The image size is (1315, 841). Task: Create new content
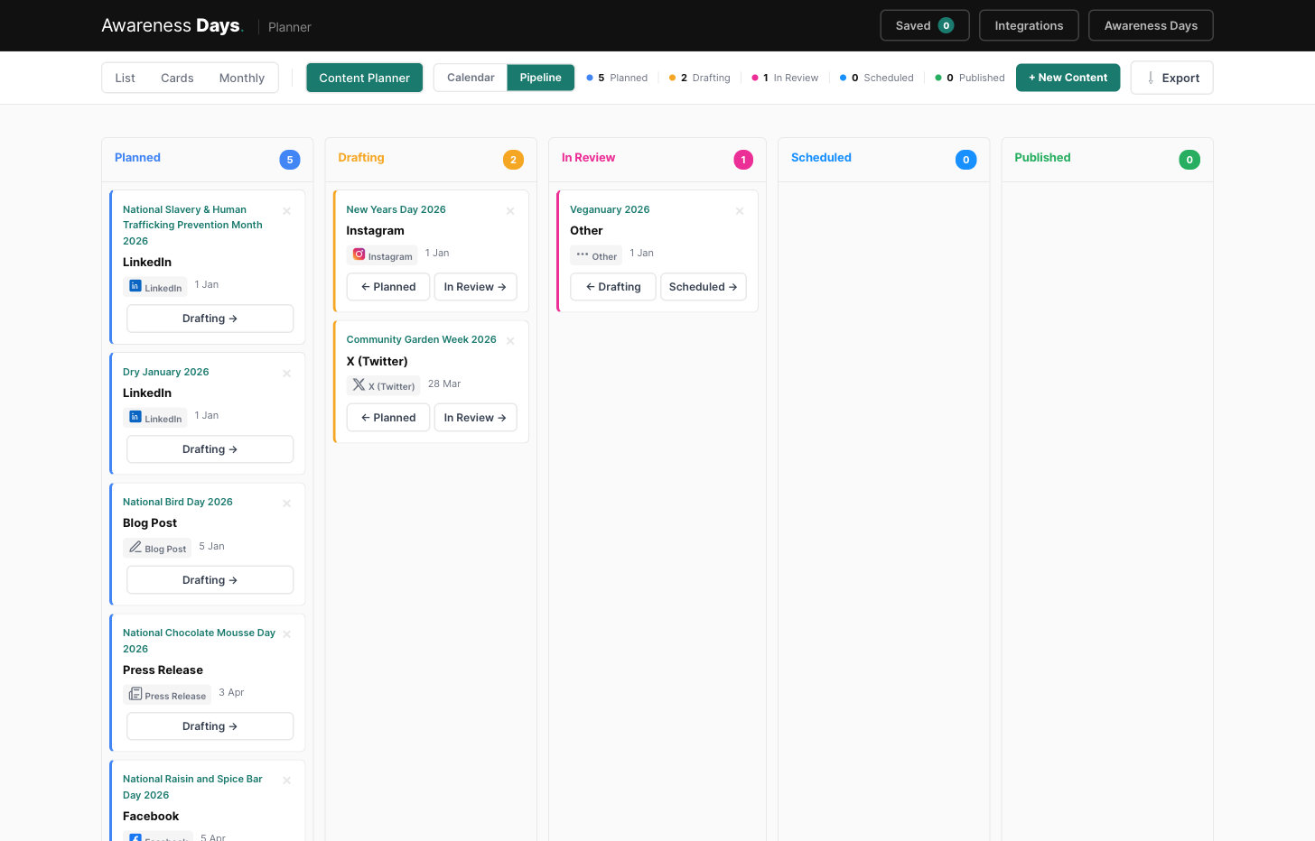(1068, 78)
